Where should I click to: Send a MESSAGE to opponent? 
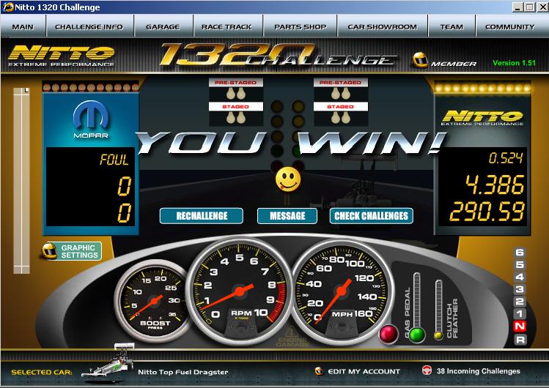click(x=287, y=216)
